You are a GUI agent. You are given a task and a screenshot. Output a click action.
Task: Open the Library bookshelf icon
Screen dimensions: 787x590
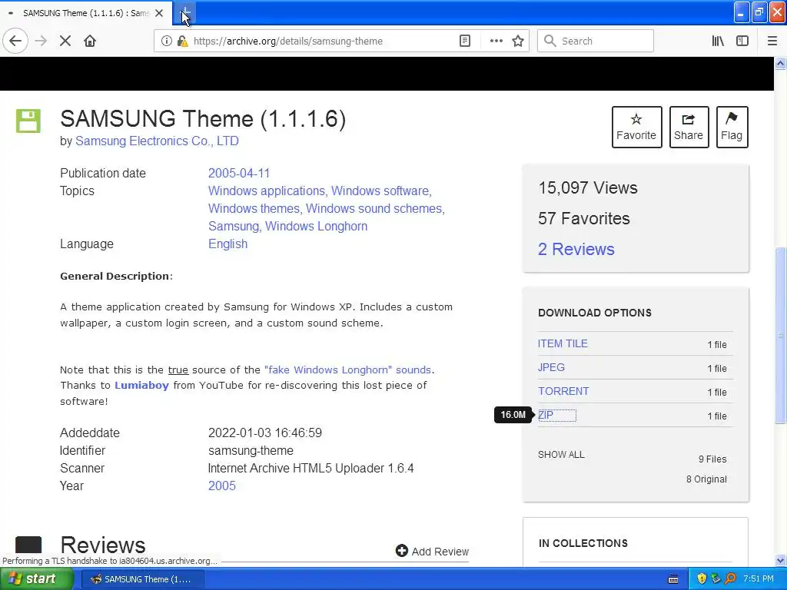[718, 41]
